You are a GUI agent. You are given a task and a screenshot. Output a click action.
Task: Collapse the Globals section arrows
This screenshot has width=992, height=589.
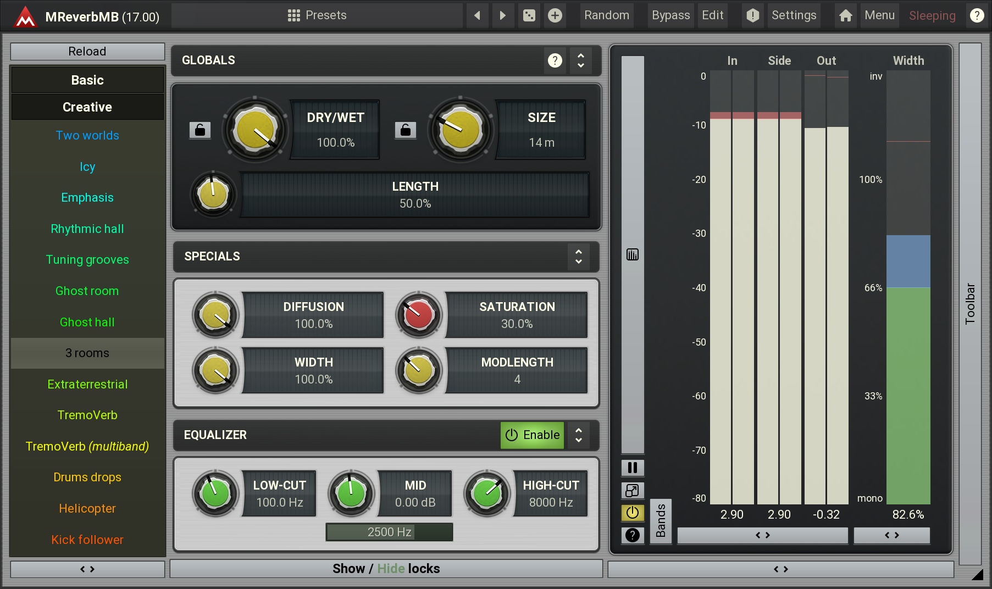[581, 60]
